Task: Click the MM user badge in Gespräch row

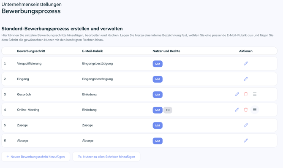Action: [158, 95]
